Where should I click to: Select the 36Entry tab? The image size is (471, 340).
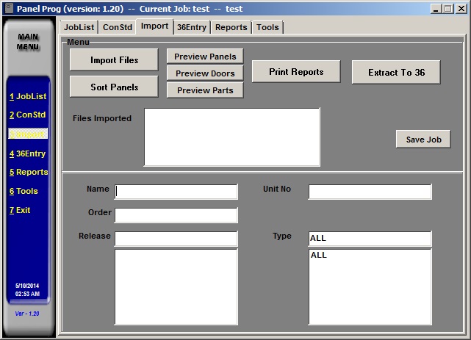pyautogui.click(x=191, y=27)
